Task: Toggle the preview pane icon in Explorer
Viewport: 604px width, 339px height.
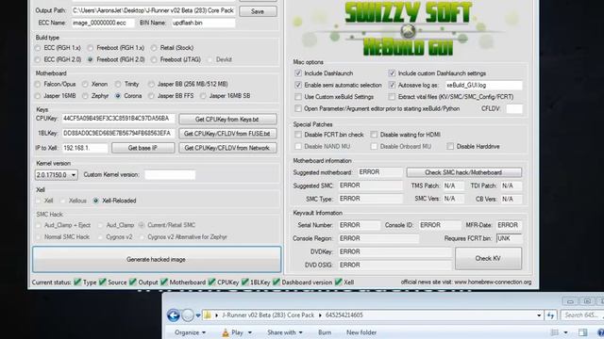Action: [x=583, y=332]
